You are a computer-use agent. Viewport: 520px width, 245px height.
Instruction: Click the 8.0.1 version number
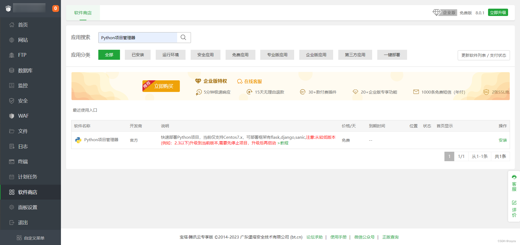pos(480,13)
